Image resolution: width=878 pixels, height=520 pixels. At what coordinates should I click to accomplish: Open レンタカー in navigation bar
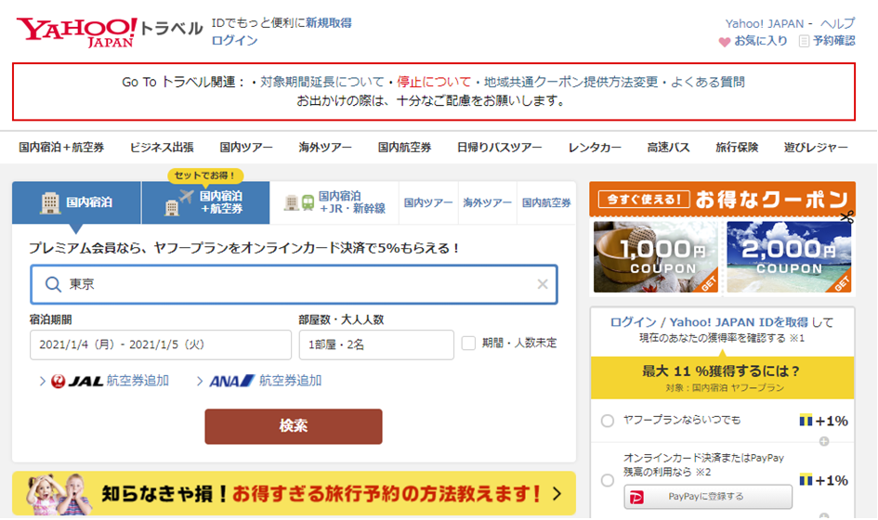pyautogui.click(x=595, y=148)
